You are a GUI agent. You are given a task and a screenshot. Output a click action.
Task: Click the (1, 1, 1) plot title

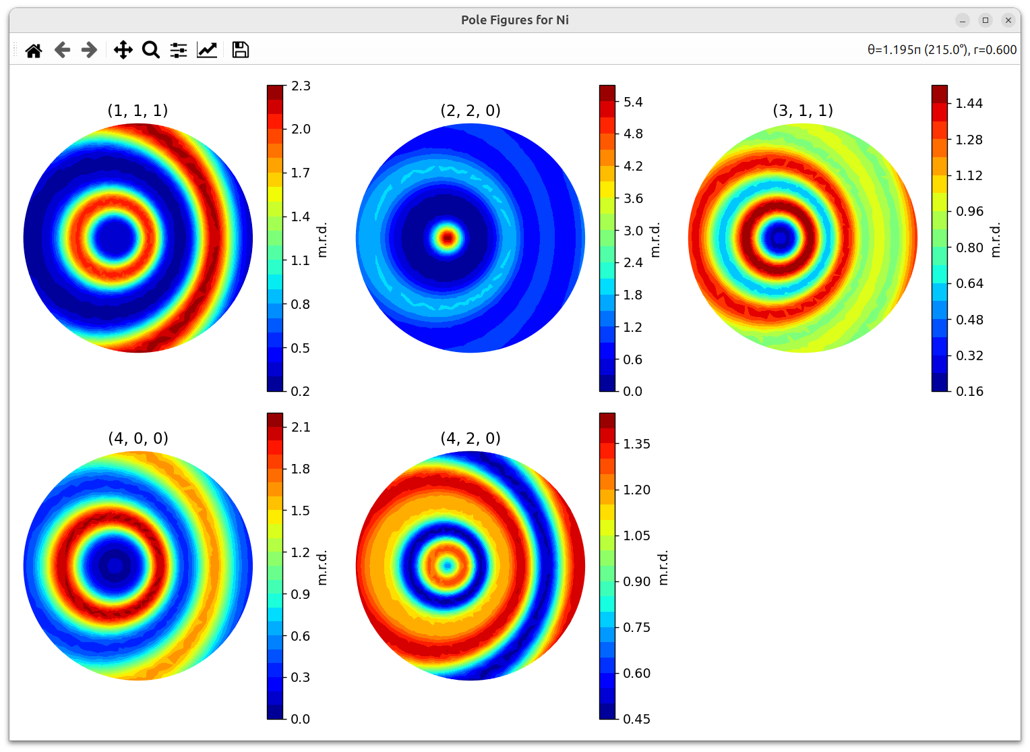coord(138,111)
